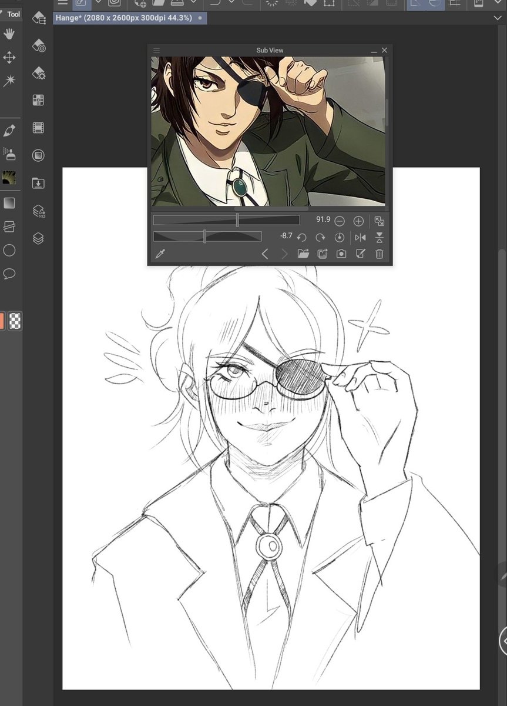The height and width of the screenshot is (706, 507).
Task: Click the Sub View horizontal scrollbar
Action: pyautogui.click(x=271, y=208)
